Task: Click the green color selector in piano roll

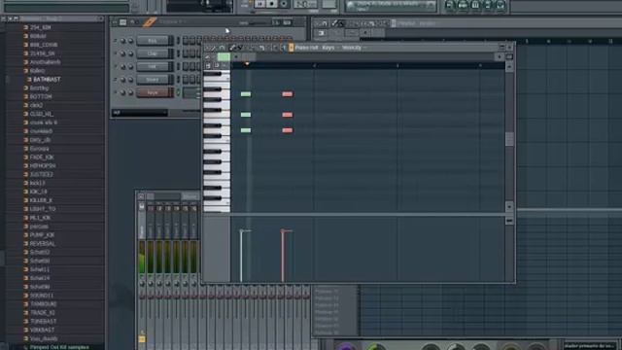Action: pyautogui.click(x=224, y=57)
